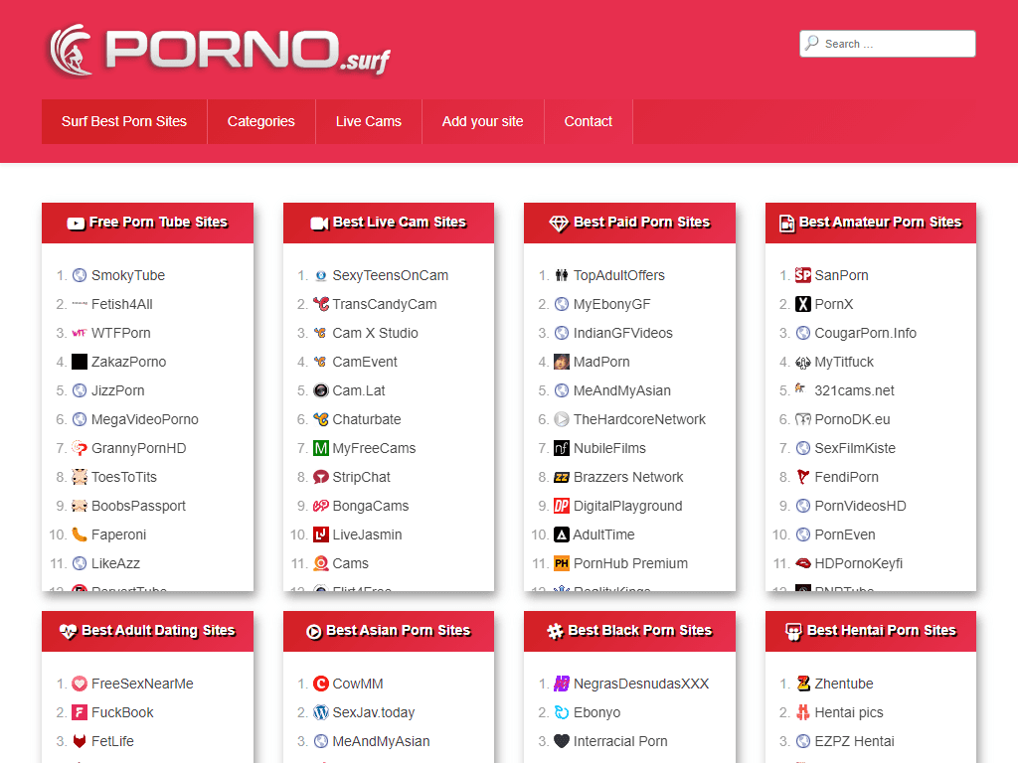Click the camera icon beside Best Live Cam Sites

tap(319, 224)
